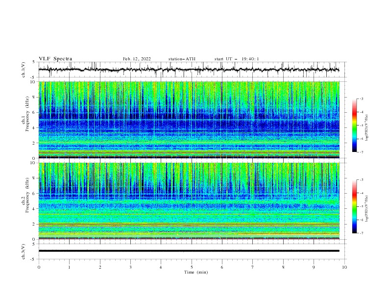Click the time axis tick label "5"
The height and width of the screenshot is (300, 388).
(x=192, y=267)
